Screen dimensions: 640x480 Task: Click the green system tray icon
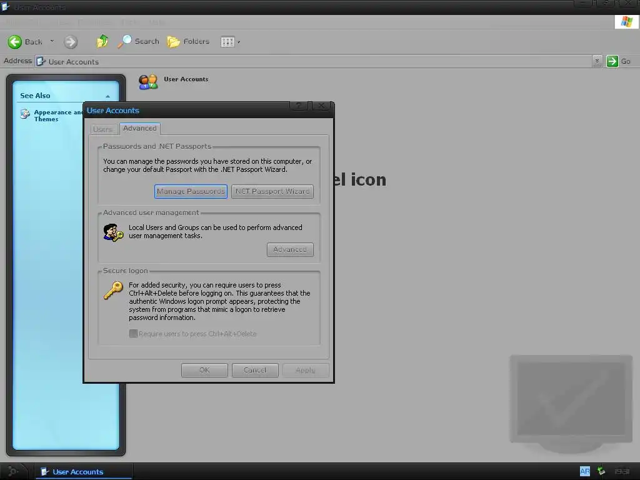click(x=601, y=471)
